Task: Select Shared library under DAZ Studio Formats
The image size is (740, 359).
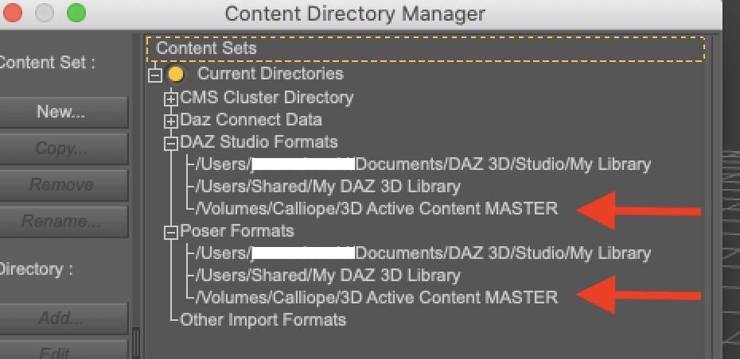Action: [328, 187]
